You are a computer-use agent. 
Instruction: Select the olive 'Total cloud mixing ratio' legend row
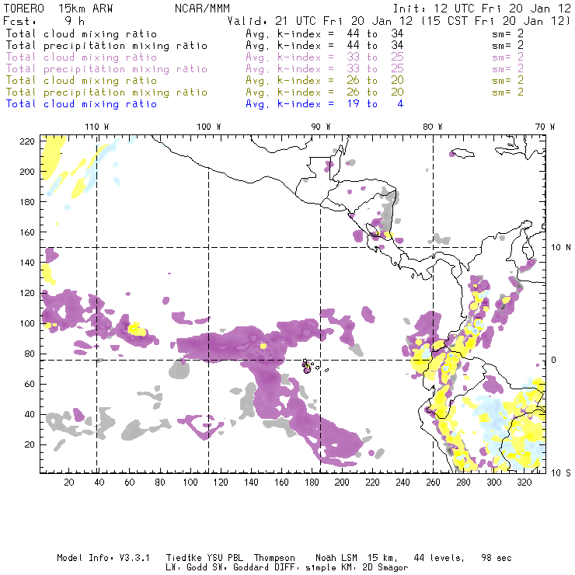[x=264, y=80]
